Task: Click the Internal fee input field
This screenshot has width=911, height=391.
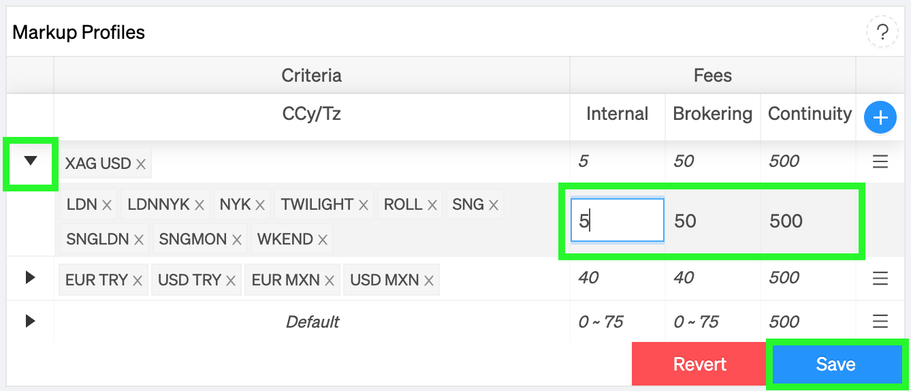Action: coord(618,221)
